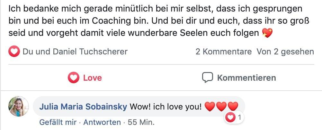Screen dimensions: 322x130
Task: Open the 55 Min. comment timestamp
Action: click(x=141, y=122)
